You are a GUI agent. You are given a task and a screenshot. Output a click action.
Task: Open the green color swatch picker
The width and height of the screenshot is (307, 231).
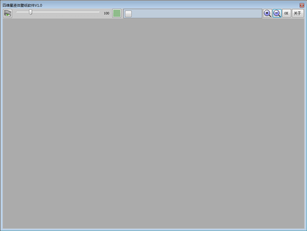pyautogui.click(x=117, y=13)
